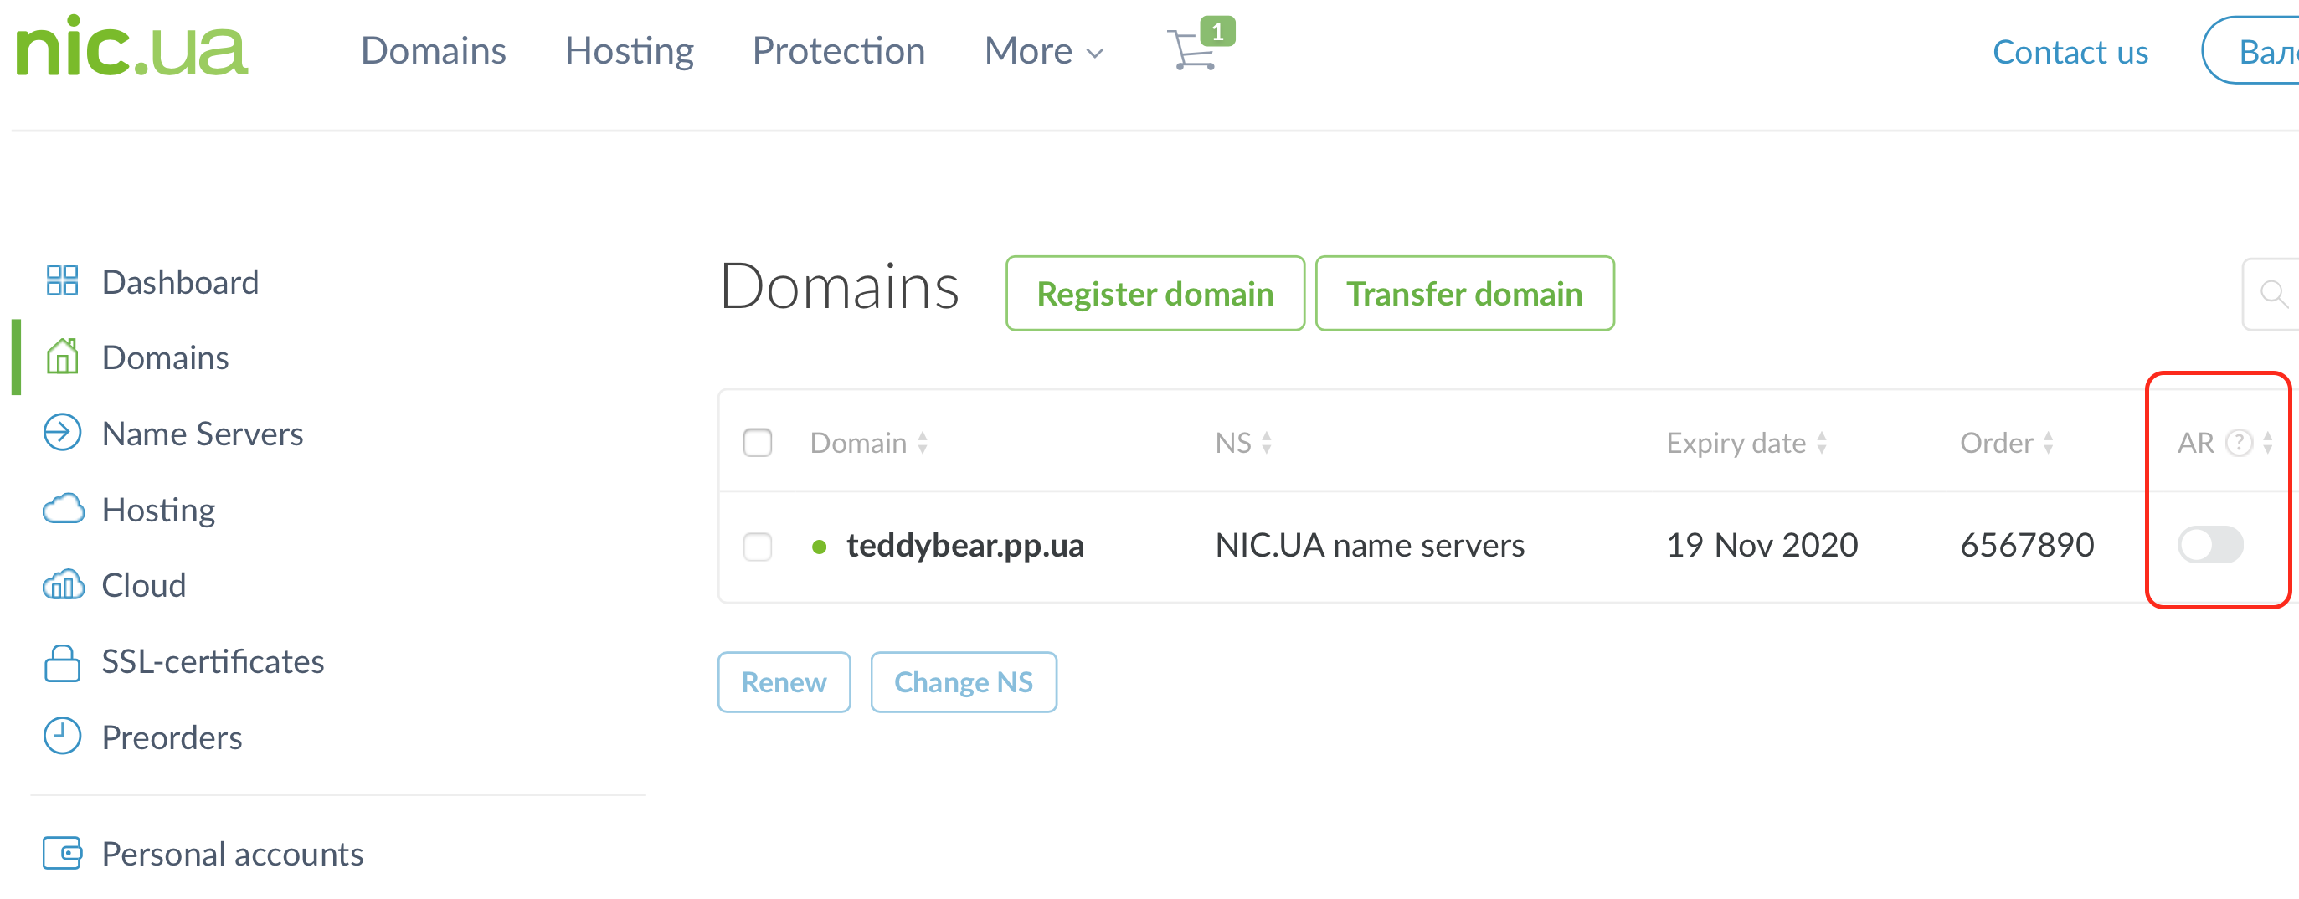Click the Dashboard grid icon
The image size is (2299, 899).
click(62, 281)
